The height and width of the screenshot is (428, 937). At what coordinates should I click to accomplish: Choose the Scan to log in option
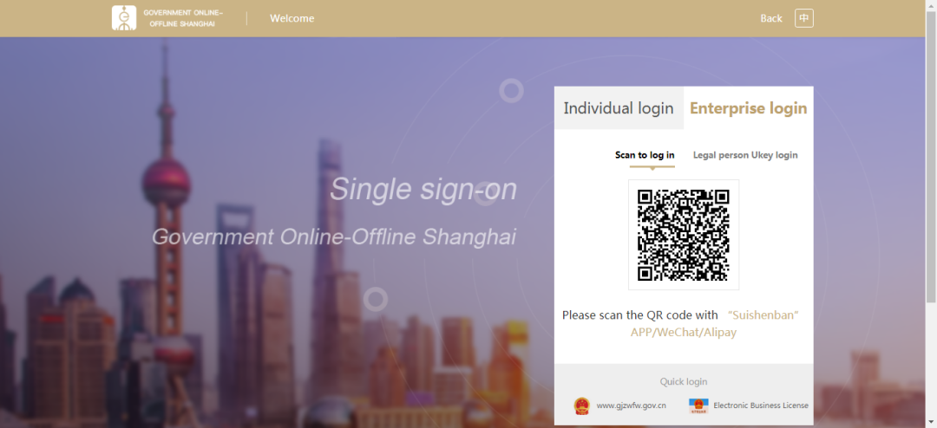(645, 155)
